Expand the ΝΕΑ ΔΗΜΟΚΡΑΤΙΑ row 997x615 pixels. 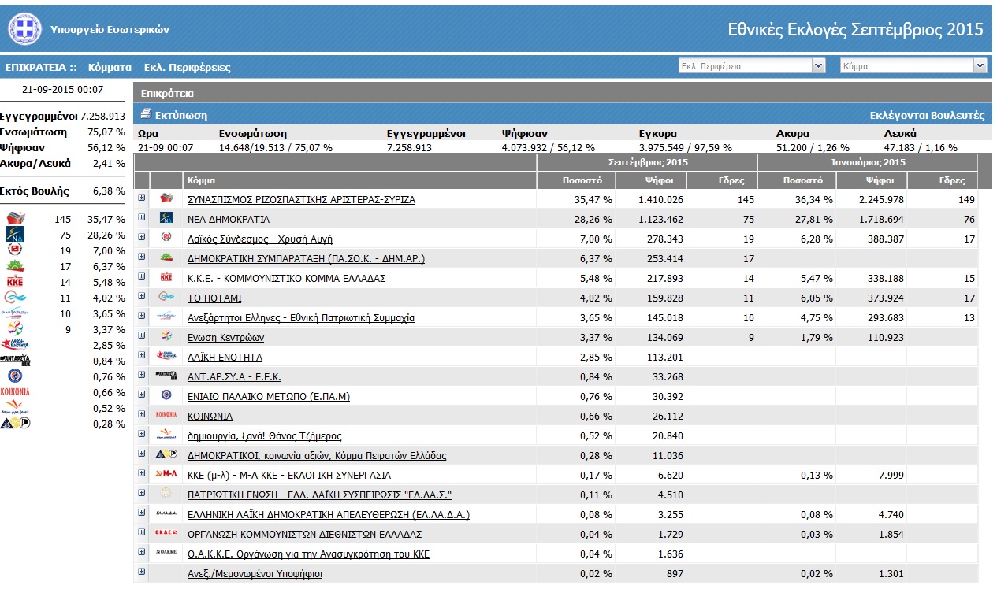pyautogui.click(x=142, y=217)
